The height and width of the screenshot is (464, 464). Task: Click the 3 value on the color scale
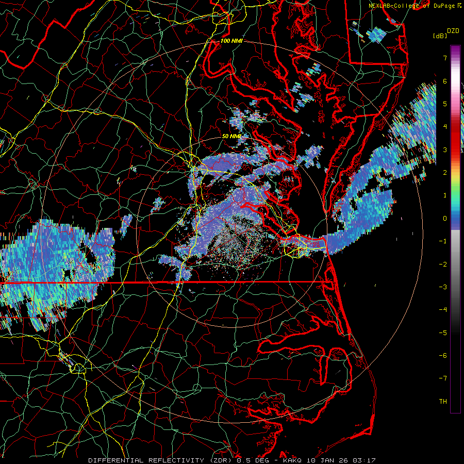[445, 150]
